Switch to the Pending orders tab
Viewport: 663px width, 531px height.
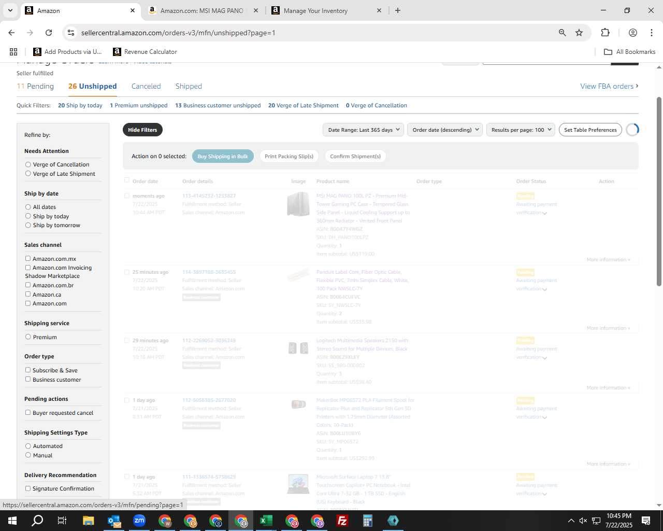click(x=35, y=86)
